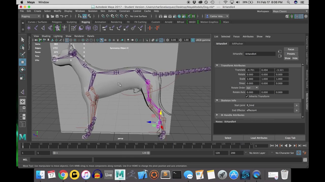The width and height of the screenshot is (325, 182).
Task: Select the Create Joints tool on the Rigging shelf
Action: pyautogui.click(x=36, y=28)
